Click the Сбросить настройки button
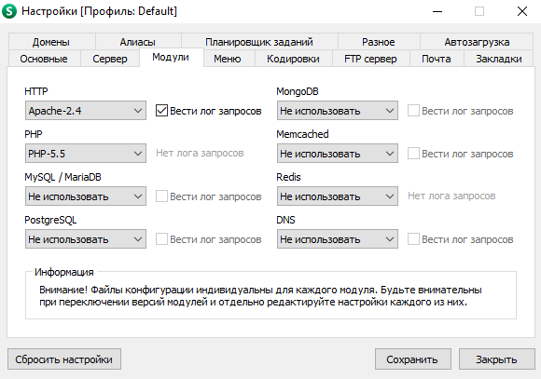The width and height of the screenshot is (541, 379). [x=64, y=359]
